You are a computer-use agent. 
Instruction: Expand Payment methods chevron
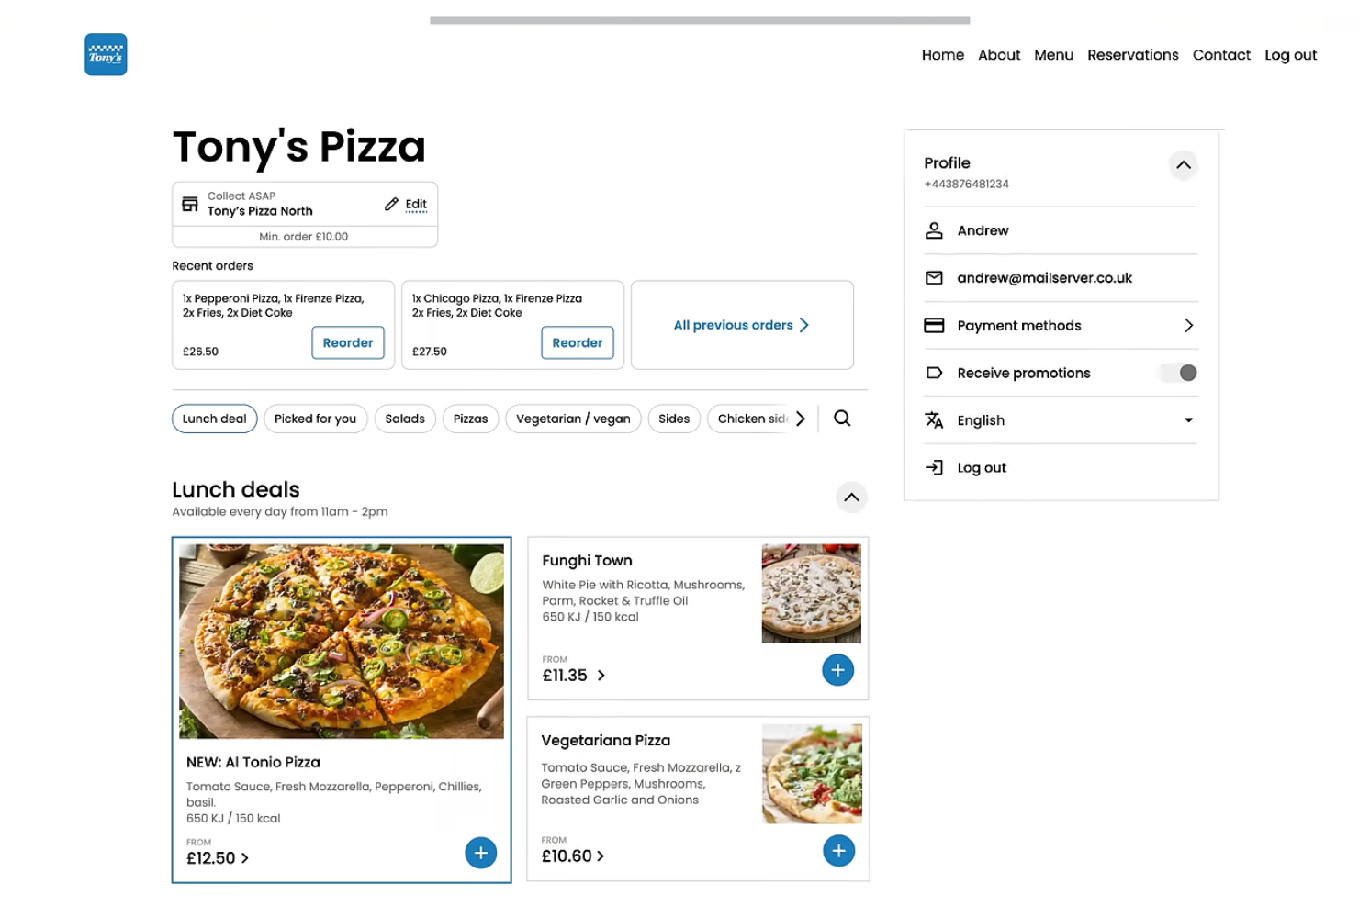click(1188, 325)
